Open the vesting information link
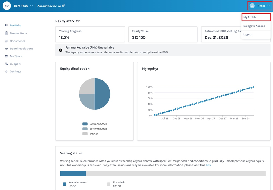The height and width of the screenshot is (190, 273). coord(209,165)
